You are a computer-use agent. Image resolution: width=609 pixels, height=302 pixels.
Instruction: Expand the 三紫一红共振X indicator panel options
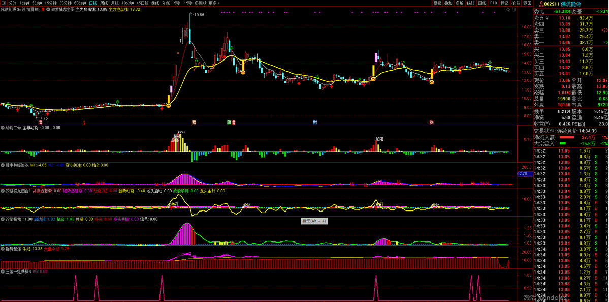[3, 271]
